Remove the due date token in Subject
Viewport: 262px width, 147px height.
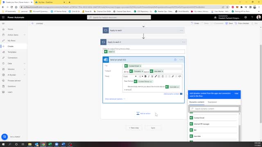[162, 71]
